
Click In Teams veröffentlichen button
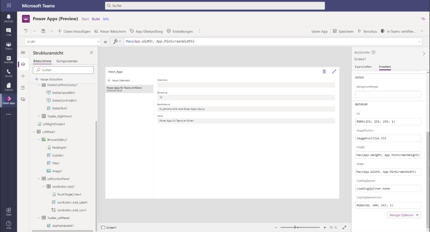(399, 31)
